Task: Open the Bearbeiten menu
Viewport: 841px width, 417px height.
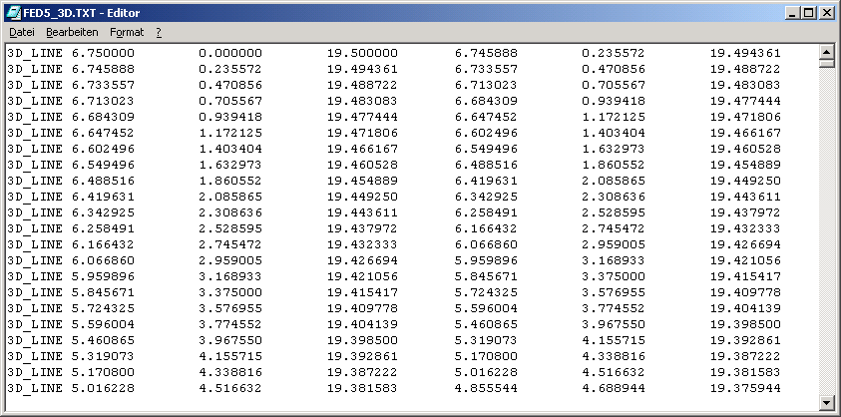Action: [72, 32]
